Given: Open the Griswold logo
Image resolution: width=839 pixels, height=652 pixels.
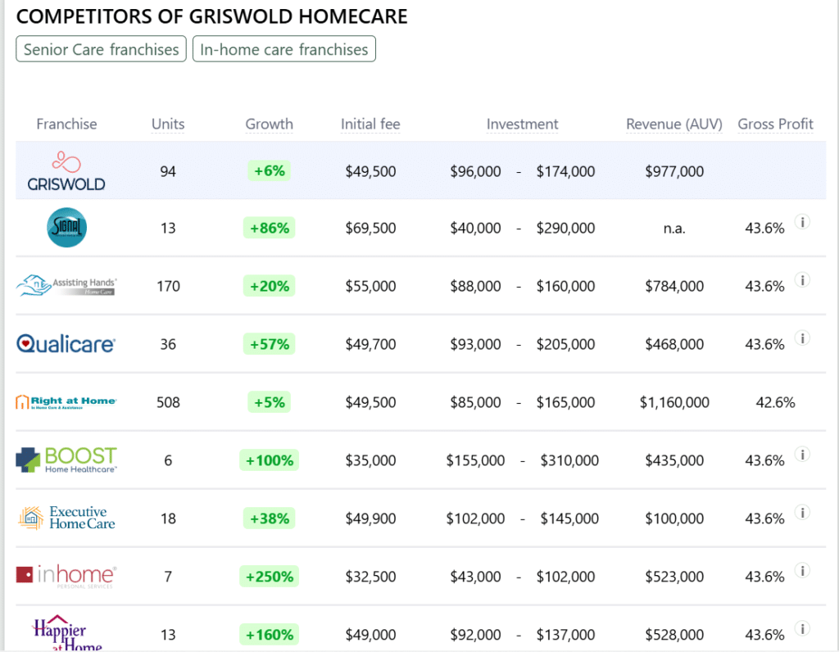Looking at the screenshot, I should (x=66, y=171).
